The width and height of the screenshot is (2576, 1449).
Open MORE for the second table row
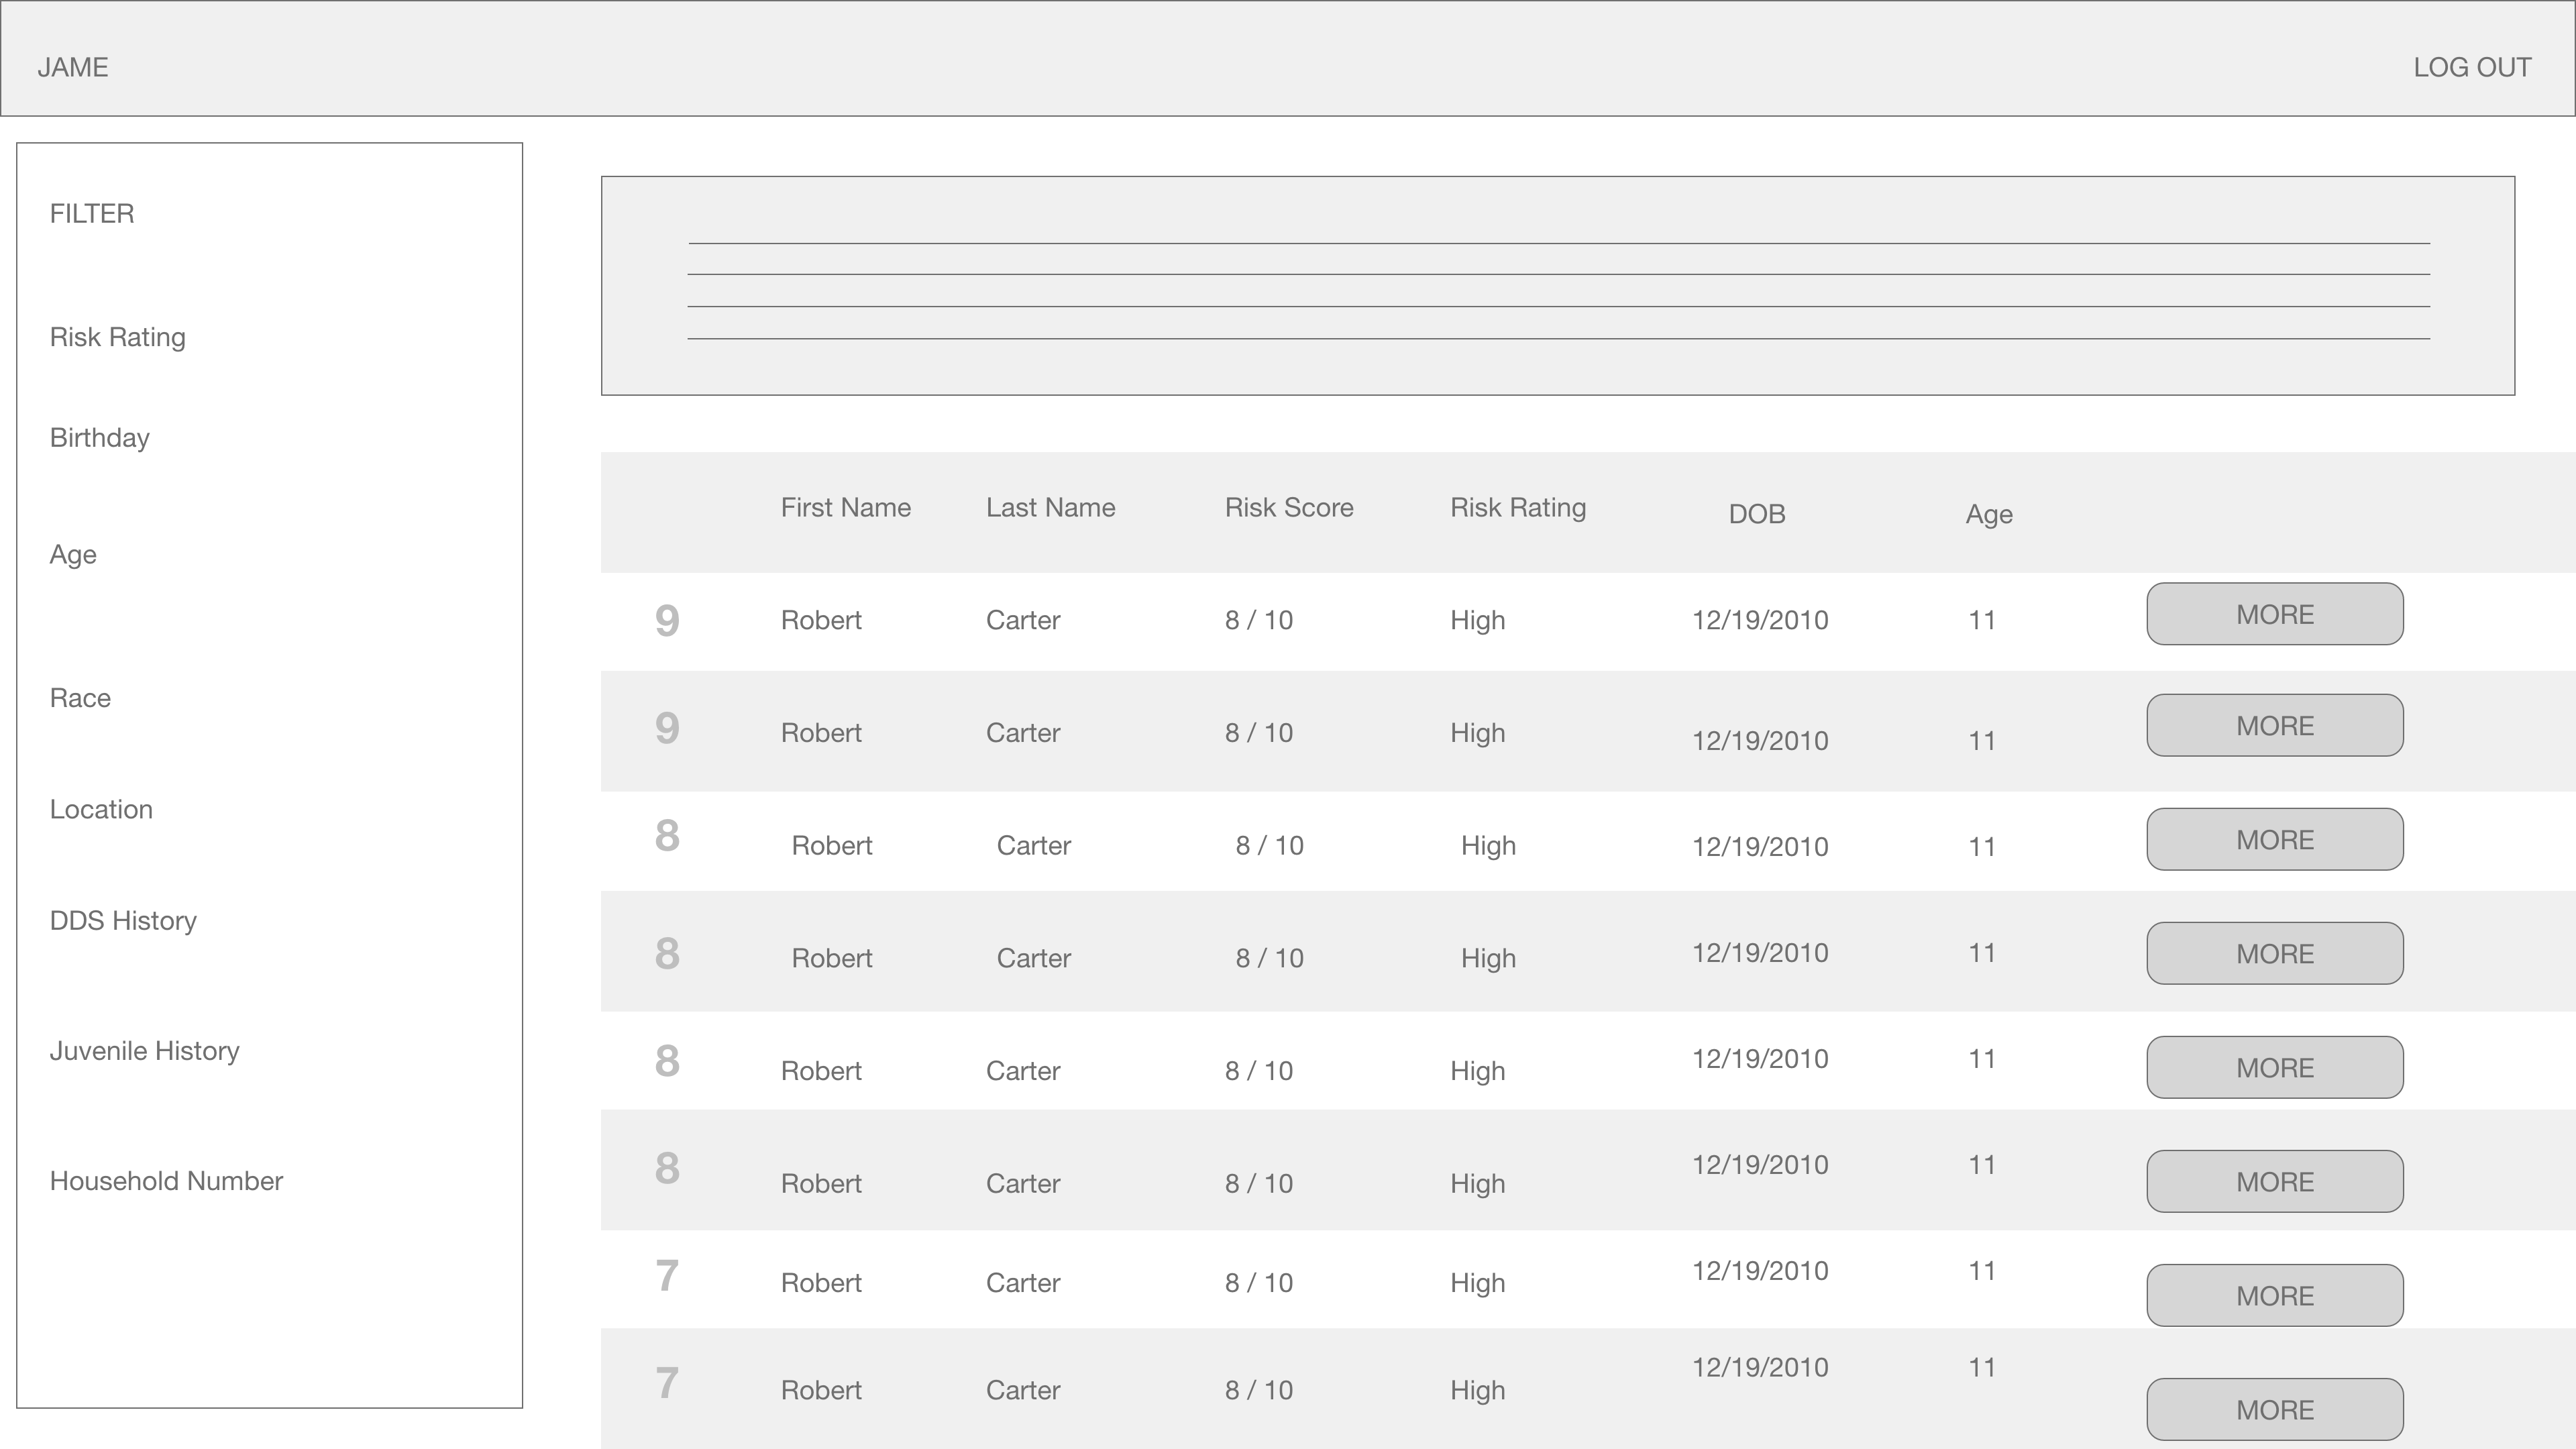coord(2275,725)
